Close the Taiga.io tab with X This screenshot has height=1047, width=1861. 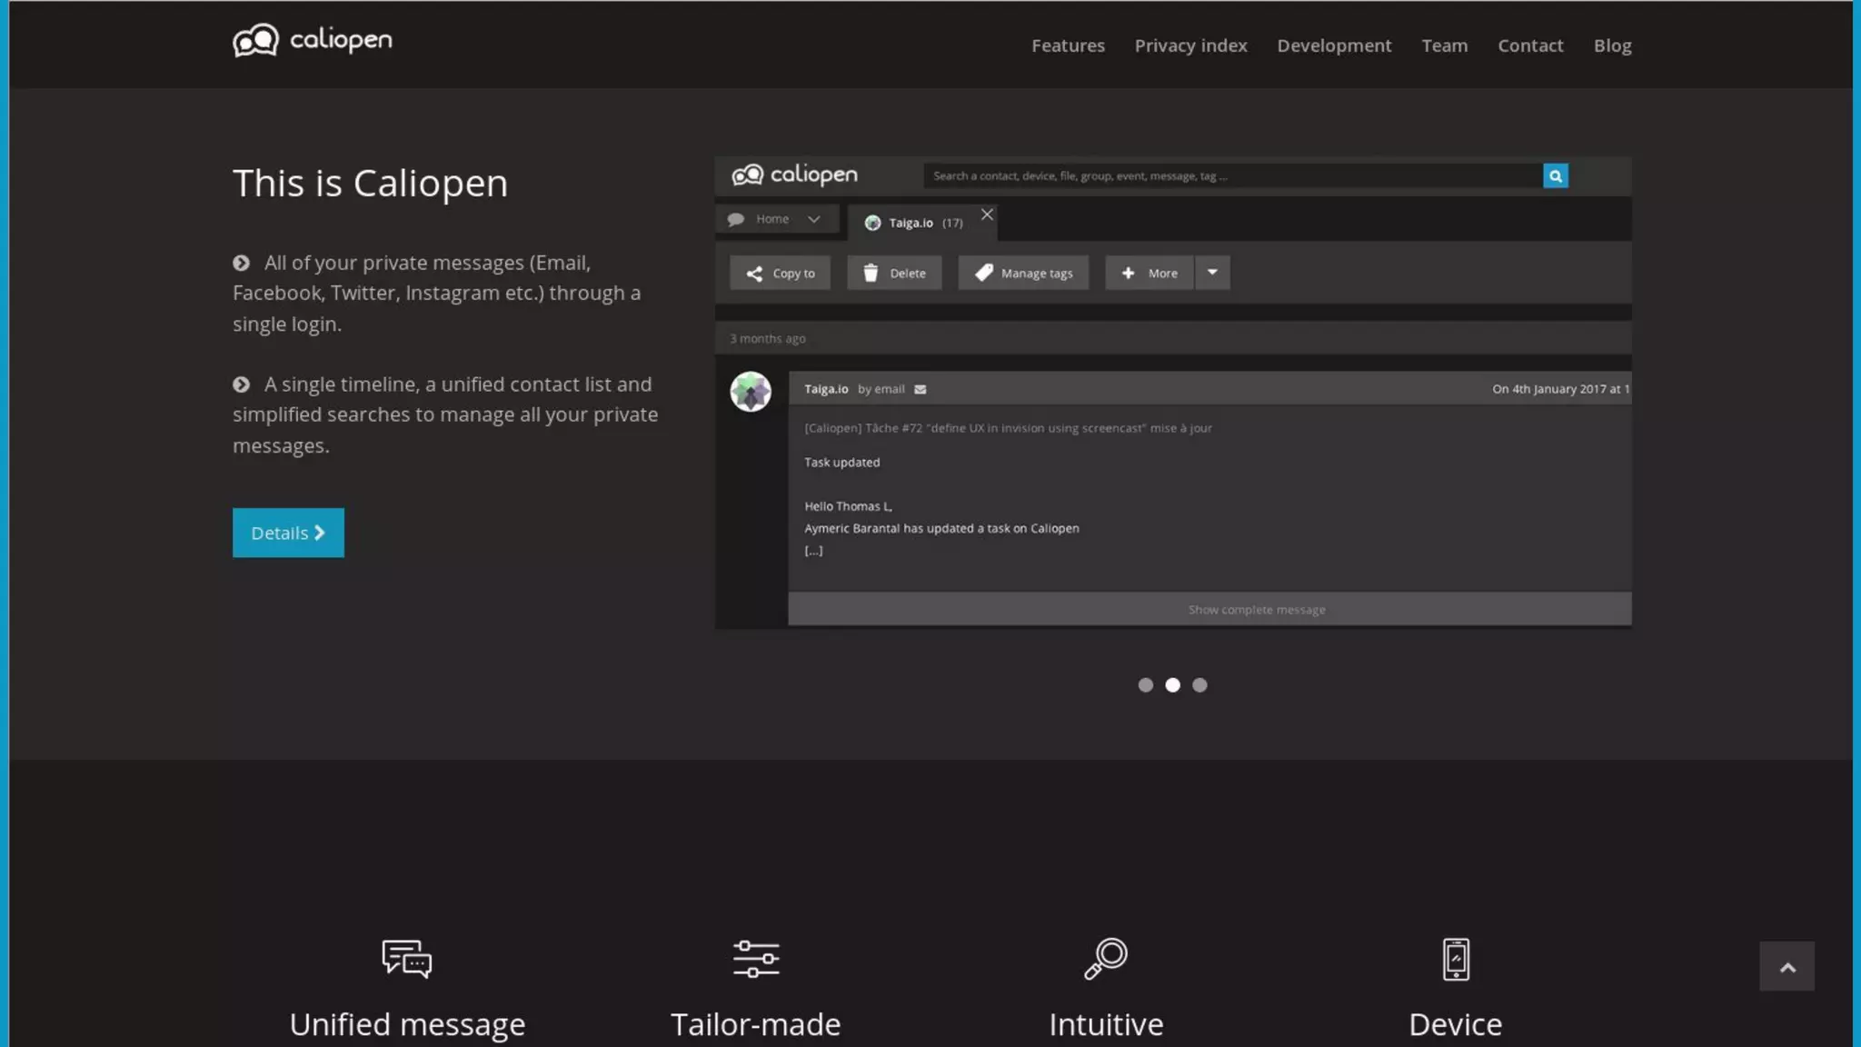(986, 214)
